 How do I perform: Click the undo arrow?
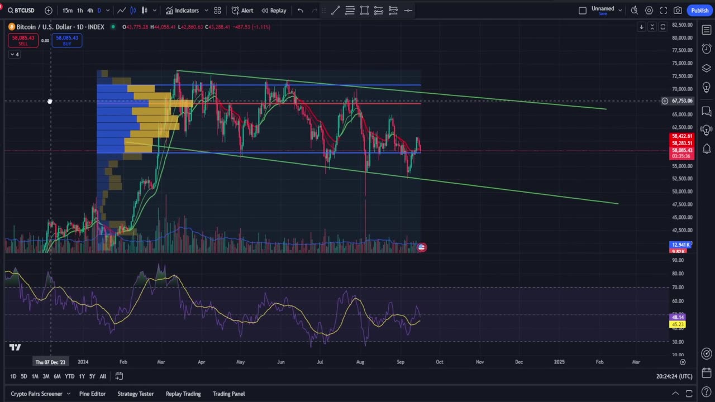click(x=301, y=11)
